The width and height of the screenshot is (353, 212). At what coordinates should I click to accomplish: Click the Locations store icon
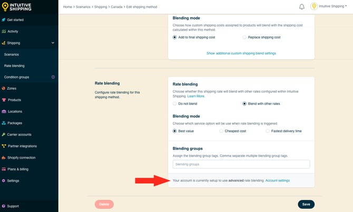click(x=4, y=111)
